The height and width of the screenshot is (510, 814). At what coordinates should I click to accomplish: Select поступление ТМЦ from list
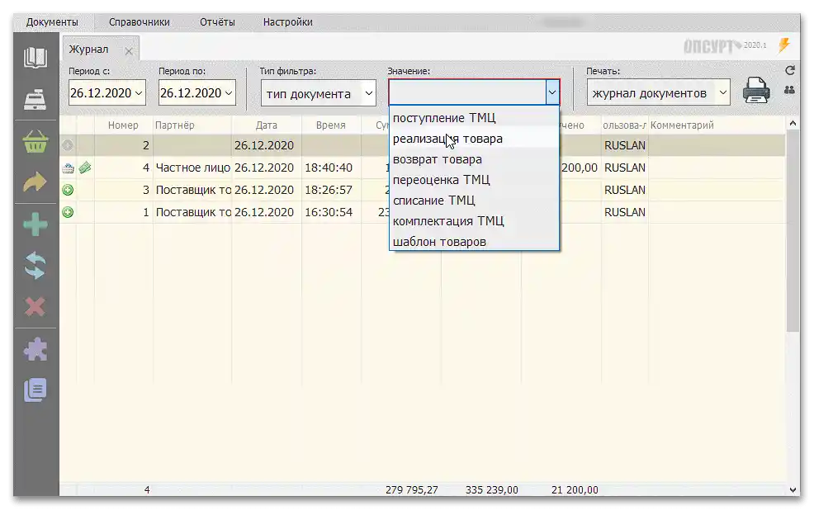[x=474, y=118]
